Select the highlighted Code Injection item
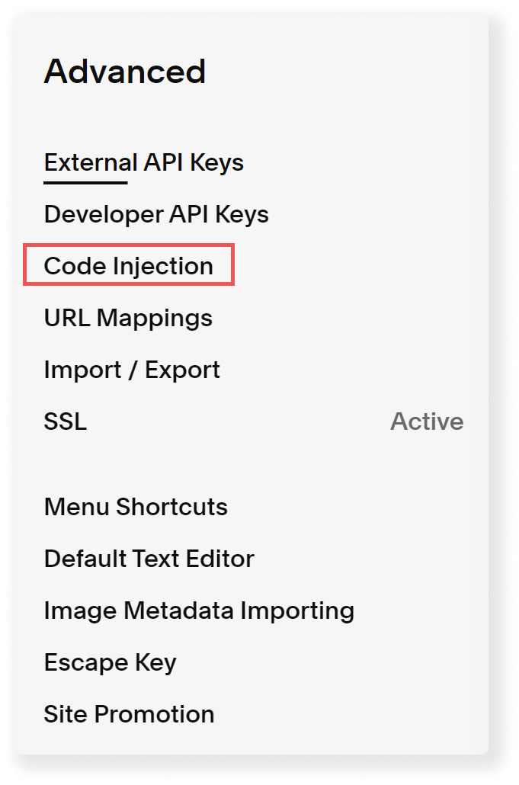The width and height of the screenshot is (519, 785). [129, 265]
